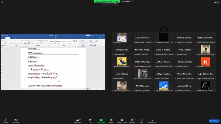Toggle Italic formatting in Word
The height and width of the screenshot is (124, 221).
coord(10,43)
